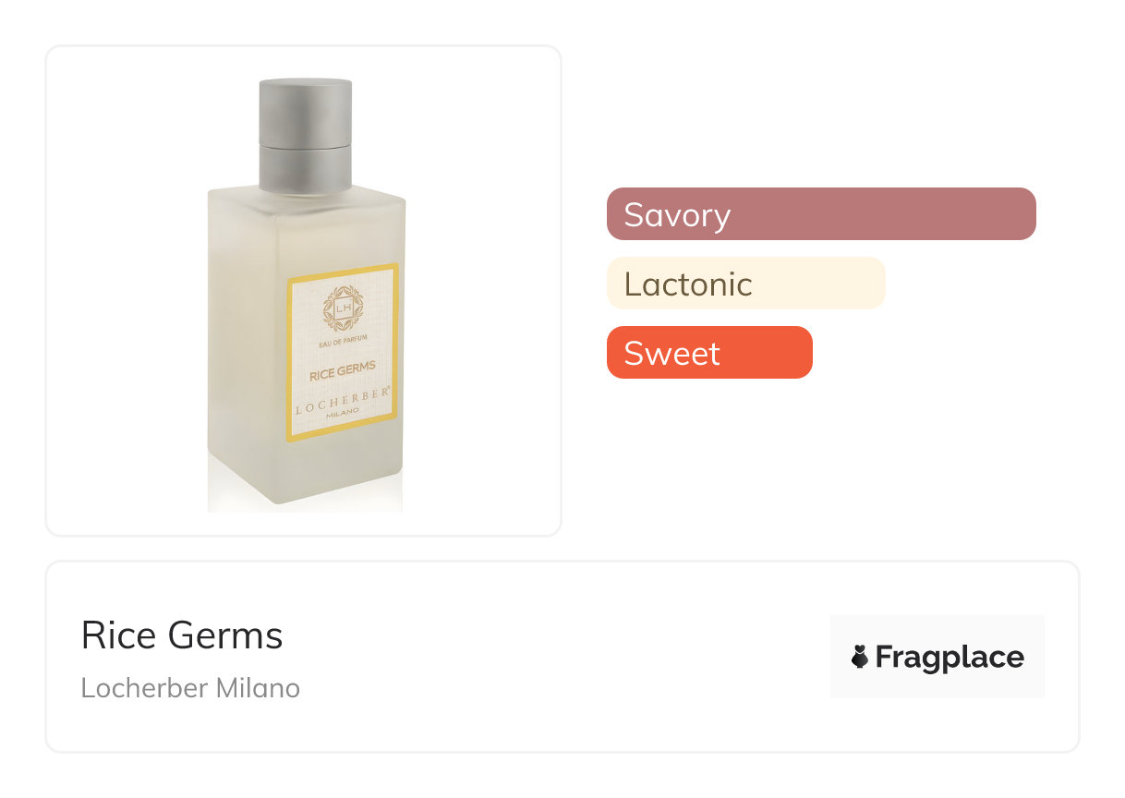Click RICE GERMS text on bottle label
The height and width of the screenshot is (798, 1125).
(342, 368)
